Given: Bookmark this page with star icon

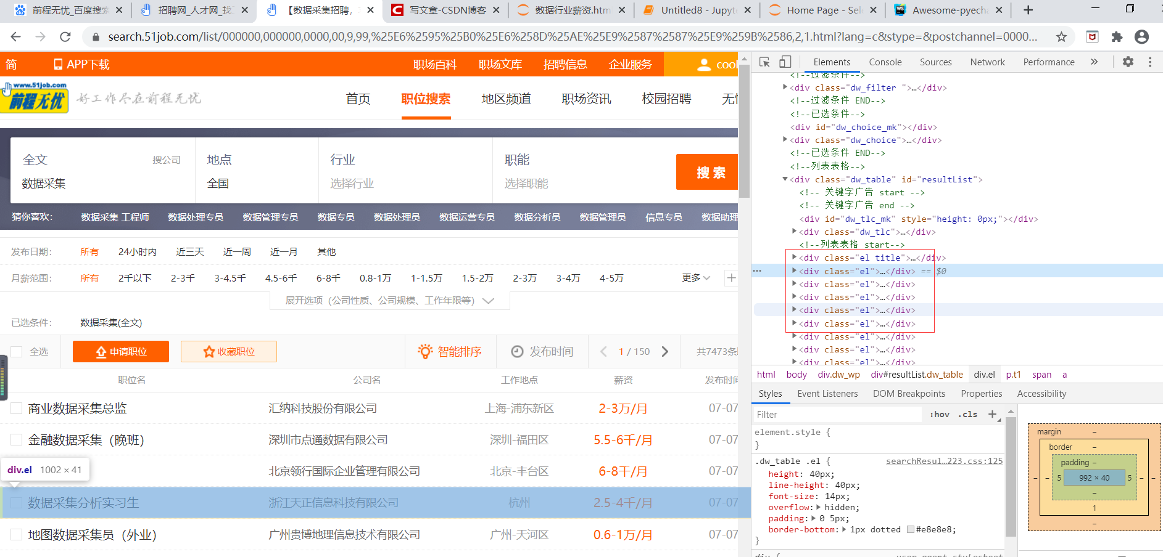Looking at the screenshot, I should pos(1061,37).
